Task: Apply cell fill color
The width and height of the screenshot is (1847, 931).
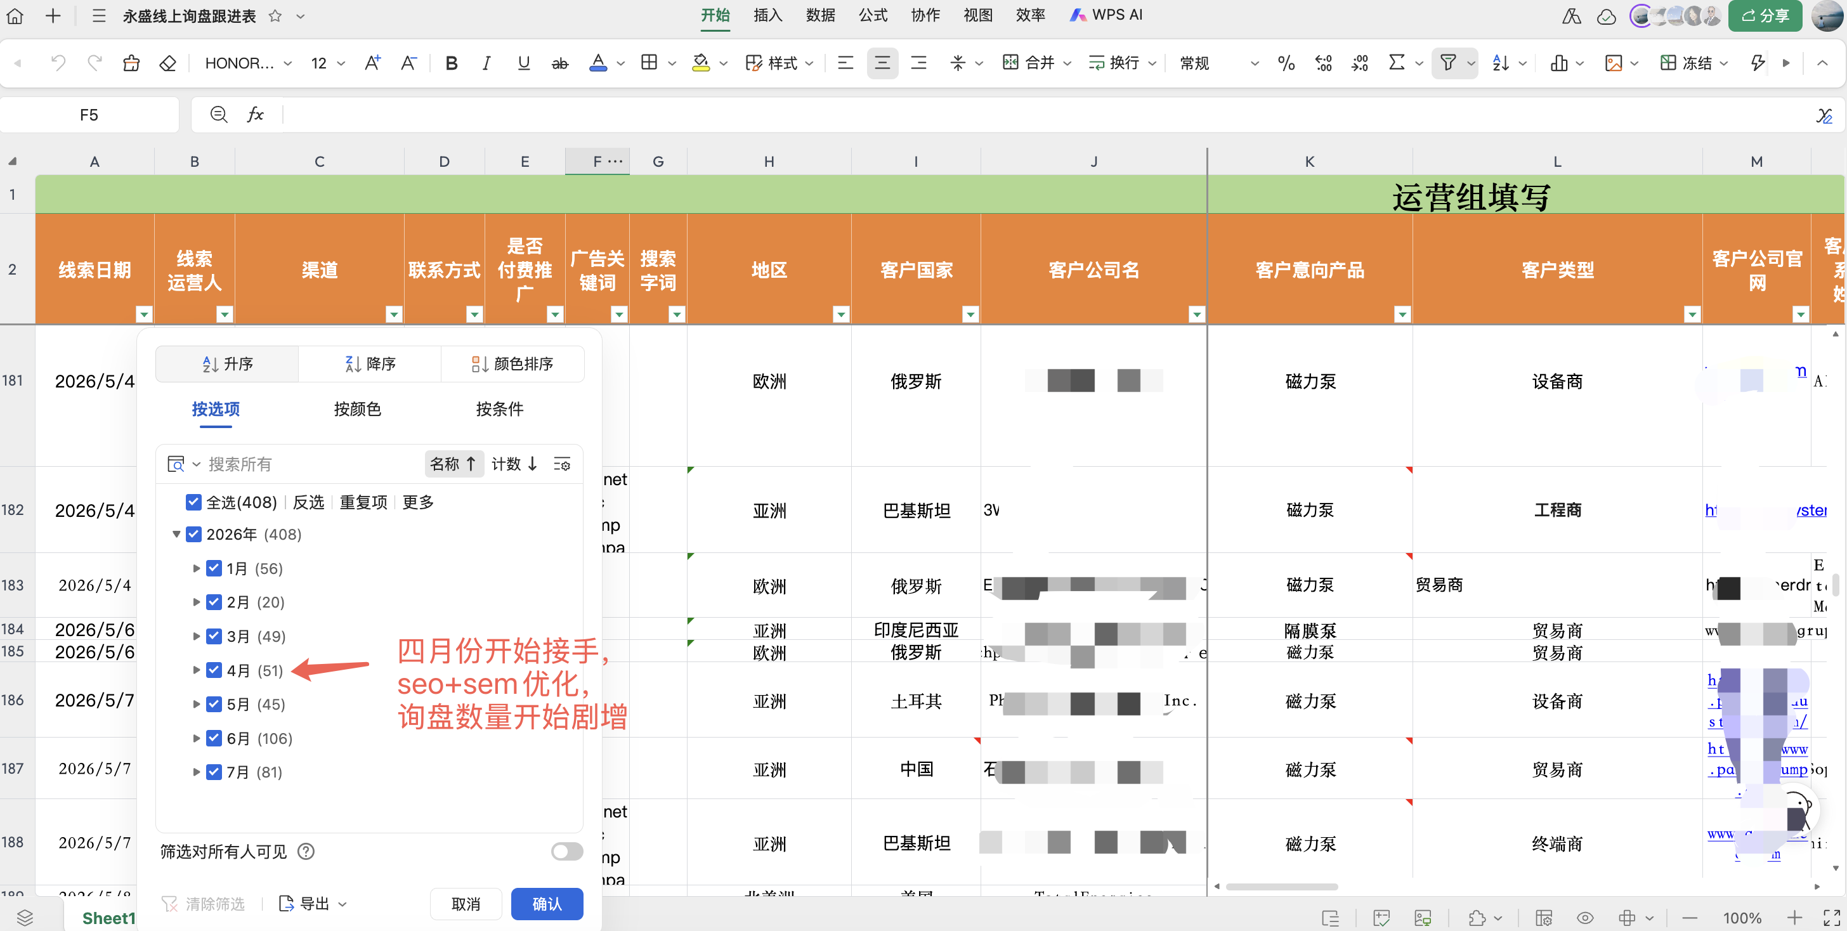Action: (702, 63)
